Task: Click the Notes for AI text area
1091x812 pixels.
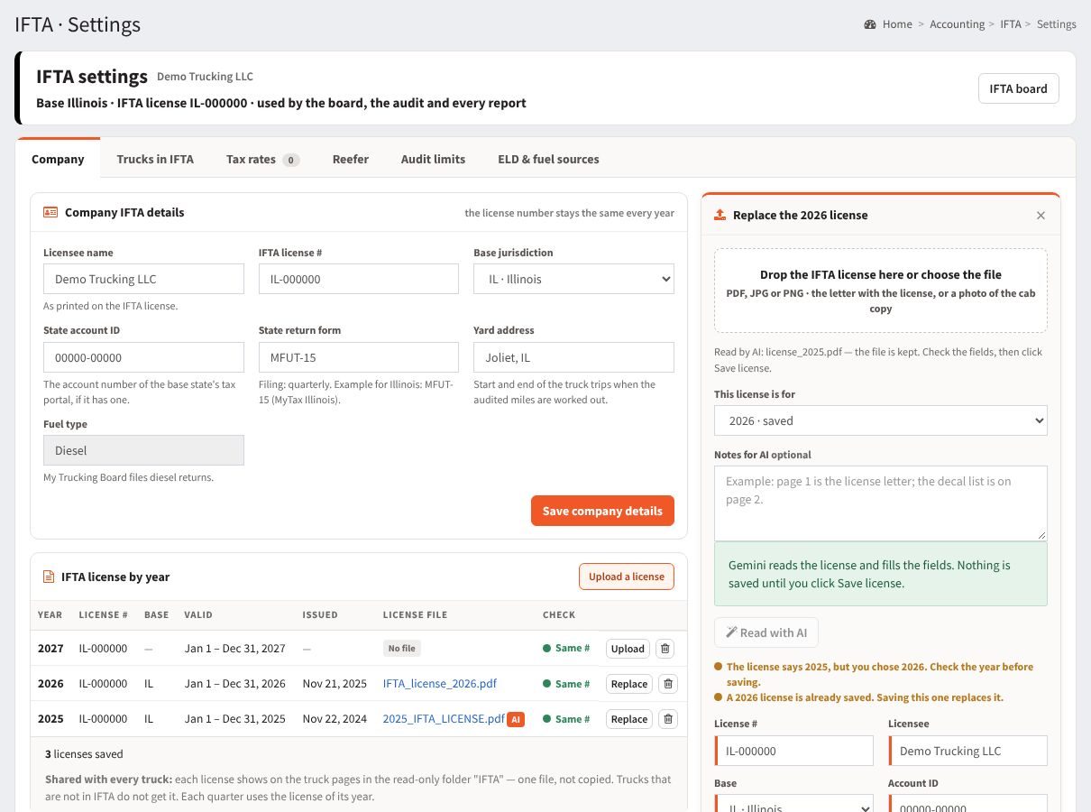Action: 881,503
